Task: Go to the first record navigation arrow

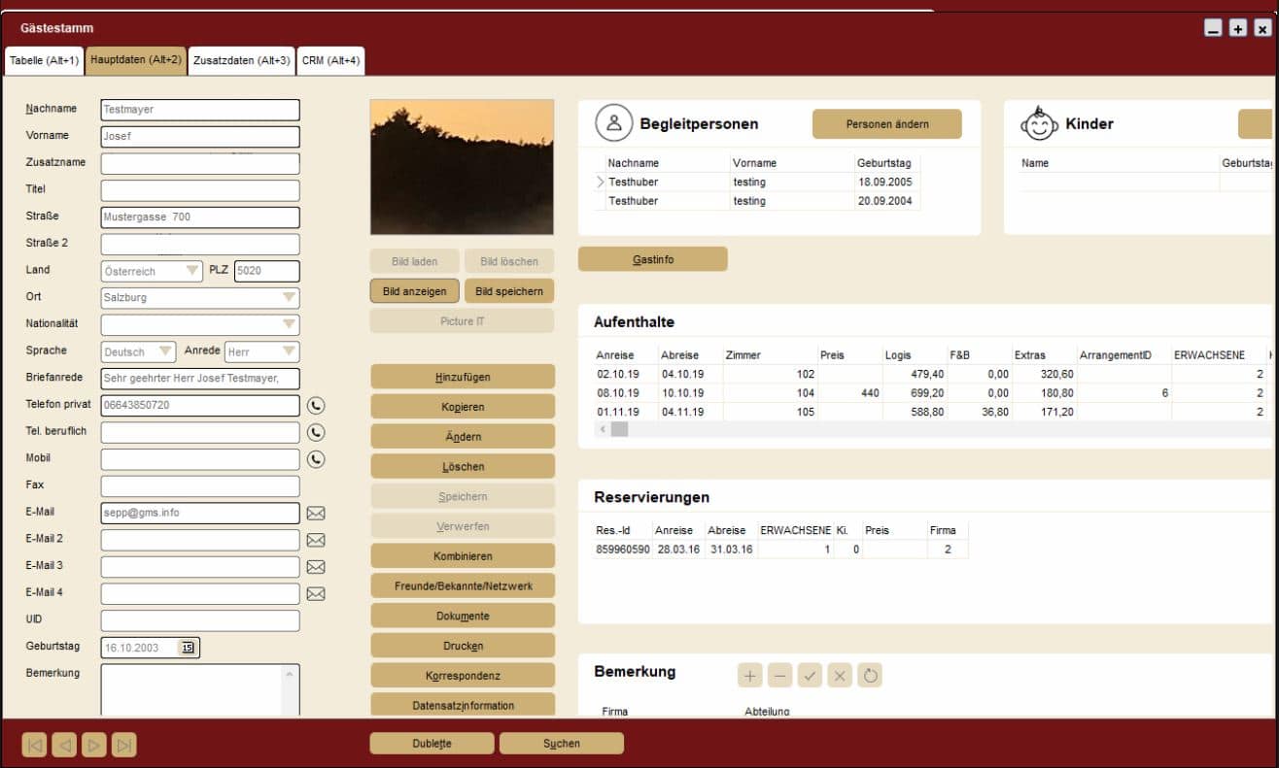Action: 34,745
